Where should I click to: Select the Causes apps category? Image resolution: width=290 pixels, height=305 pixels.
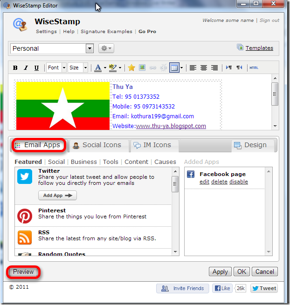coord(165,162)
